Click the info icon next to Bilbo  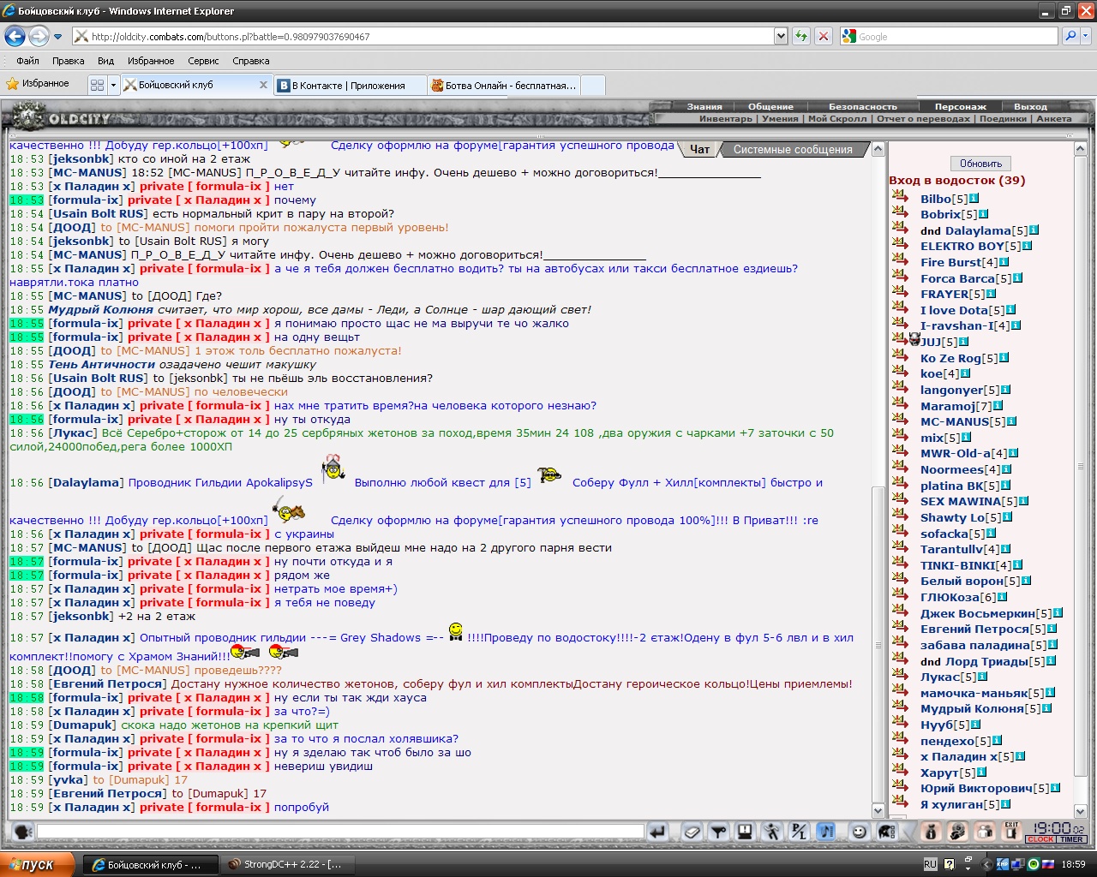[974, 199]
